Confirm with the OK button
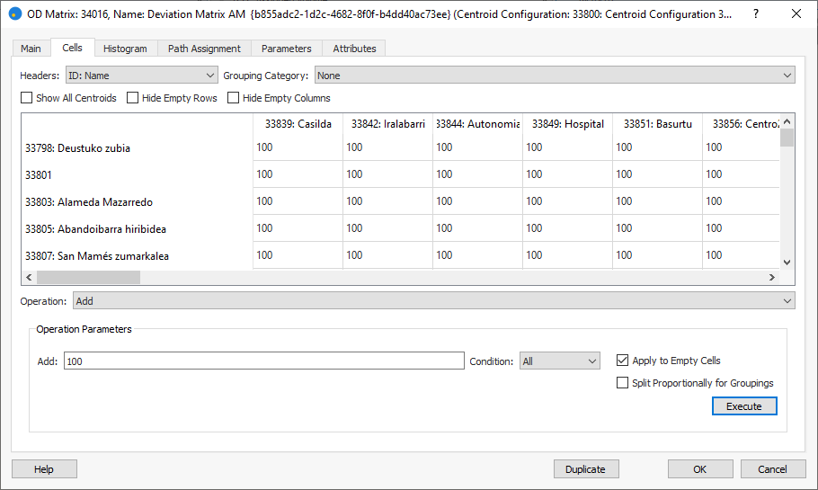This screenshot has height=490, width=818. coord(700,469)
